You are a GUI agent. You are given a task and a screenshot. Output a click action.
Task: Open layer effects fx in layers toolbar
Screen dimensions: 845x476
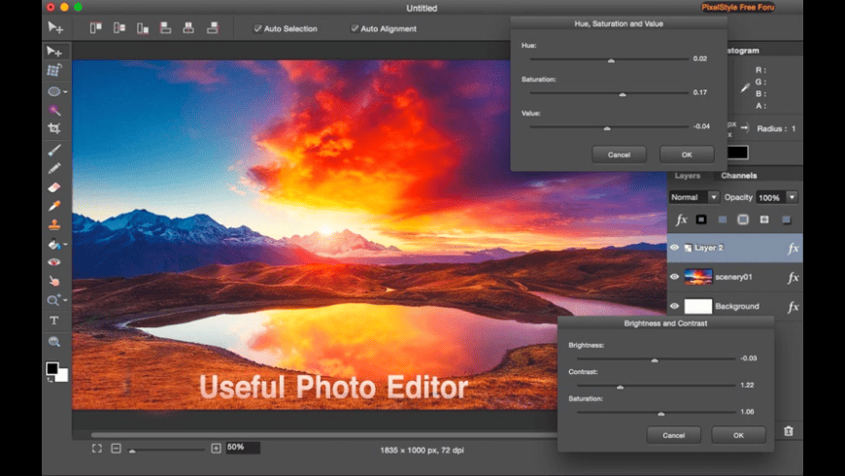pyautogui.click(x=682, y=220)
